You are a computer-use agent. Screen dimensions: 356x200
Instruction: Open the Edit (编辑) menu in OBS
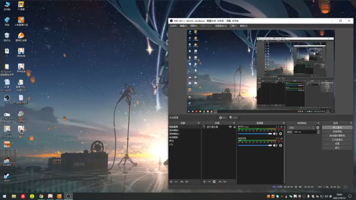(183, 26)
